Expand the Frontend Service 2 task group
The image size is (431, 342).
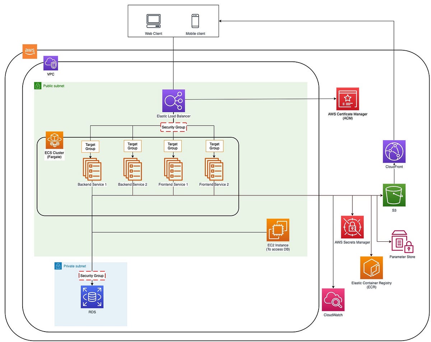(214, 170)
